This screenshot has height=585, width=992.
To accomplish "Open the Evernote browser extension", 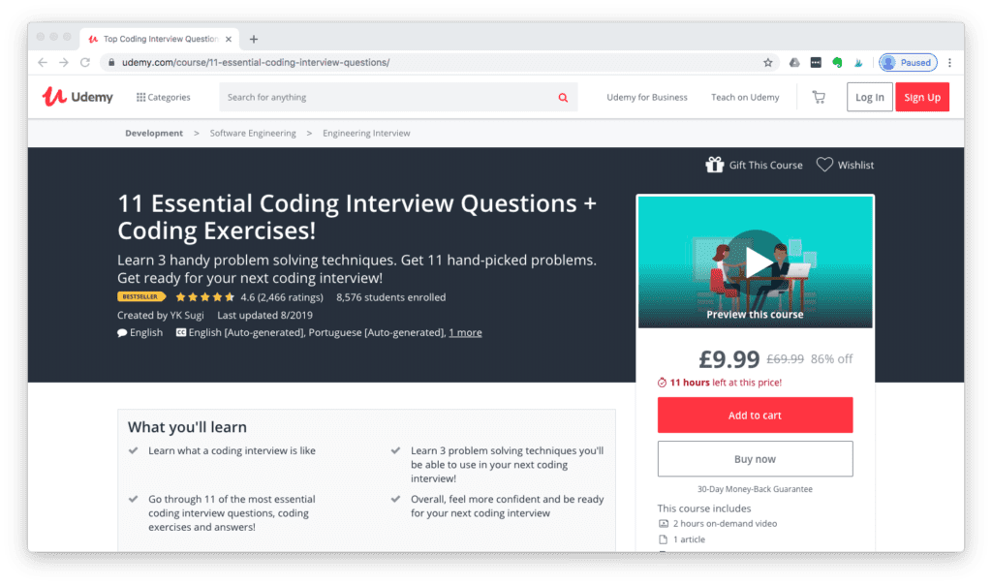I will point(839,62).
